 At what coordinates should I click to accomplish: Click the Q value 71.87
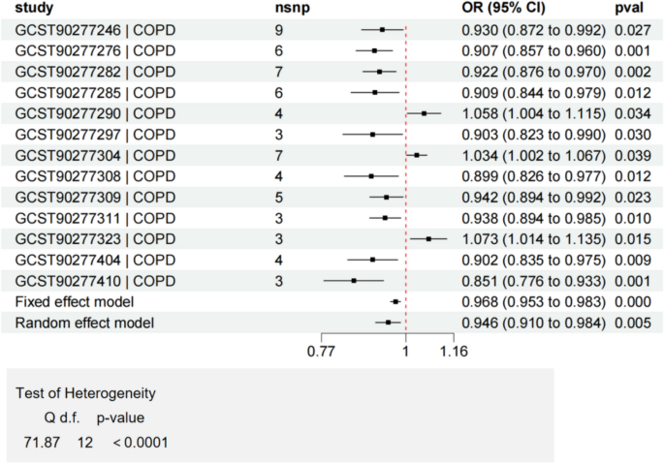41,443
